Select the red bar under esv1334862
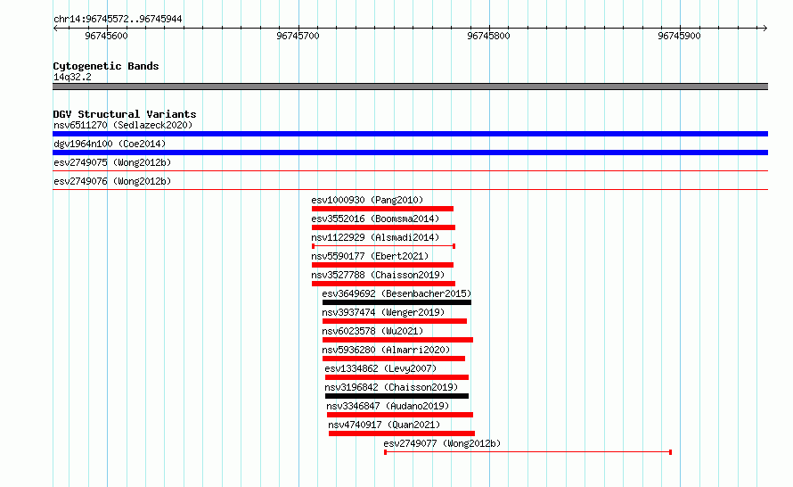The image size is (793, 487). pos(396,377)
